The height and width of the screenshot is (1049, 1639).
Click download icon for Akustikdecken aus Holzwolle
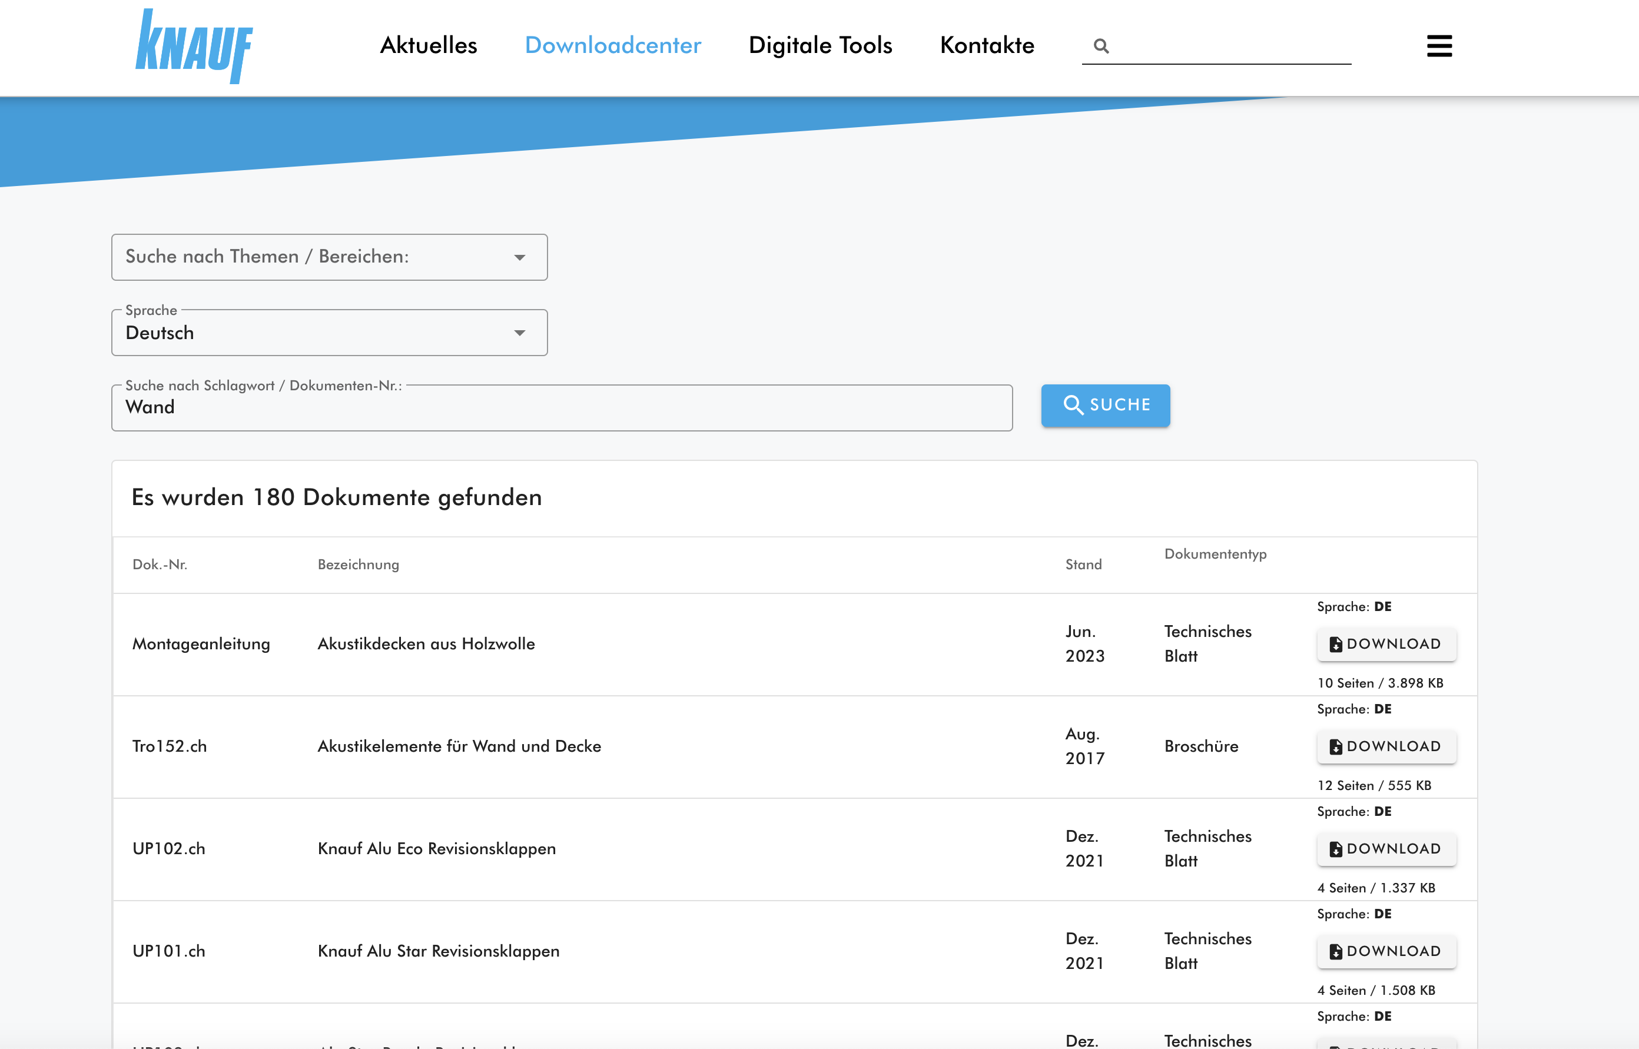pos(1335,644)
